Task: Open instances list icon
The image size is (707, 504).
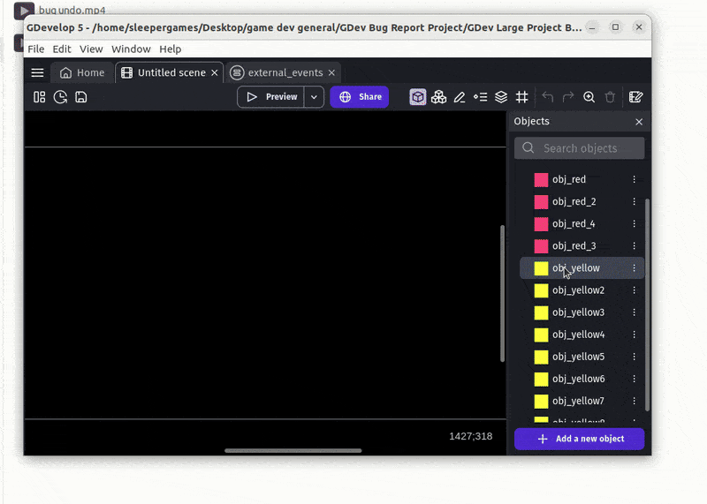Action: click(480, 97)
